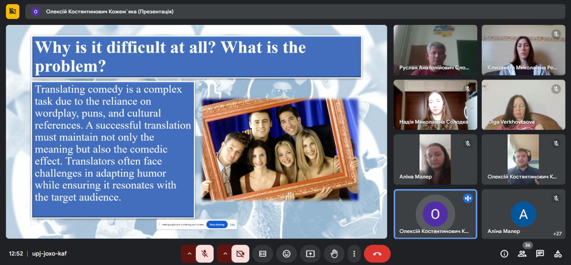The image size is (571, 265).
Task: Open the meeting details info icon
Action: [504, 254]
